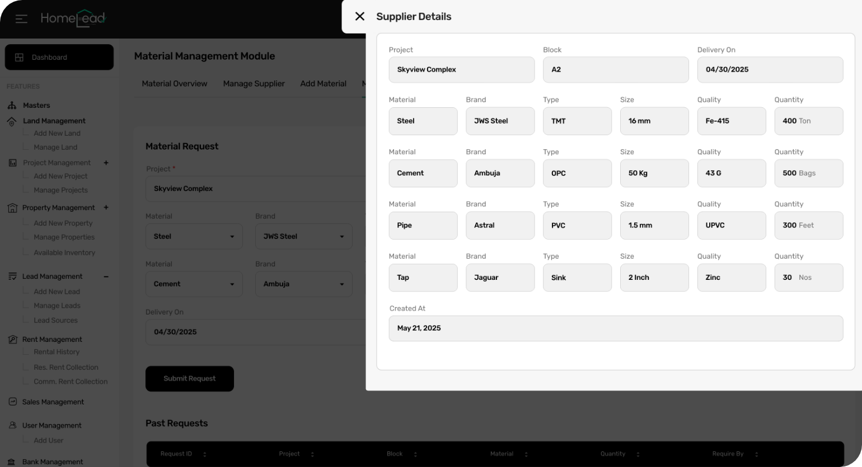862x467 pixels.
Task: Sort the Material column in Past Requests
Action: click(x=526, y=454)
